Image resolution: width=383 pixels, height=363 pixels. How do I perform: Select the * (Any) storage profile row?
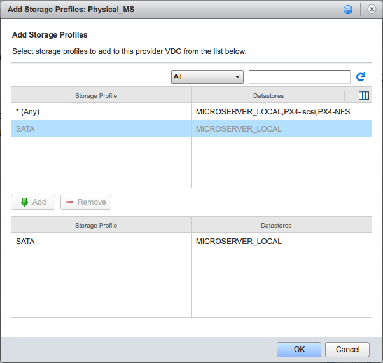[x=191, y=112]
